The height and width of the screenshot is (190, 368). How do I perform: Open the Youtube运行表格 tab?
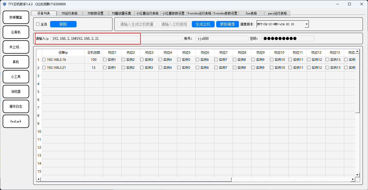(199, 13)
